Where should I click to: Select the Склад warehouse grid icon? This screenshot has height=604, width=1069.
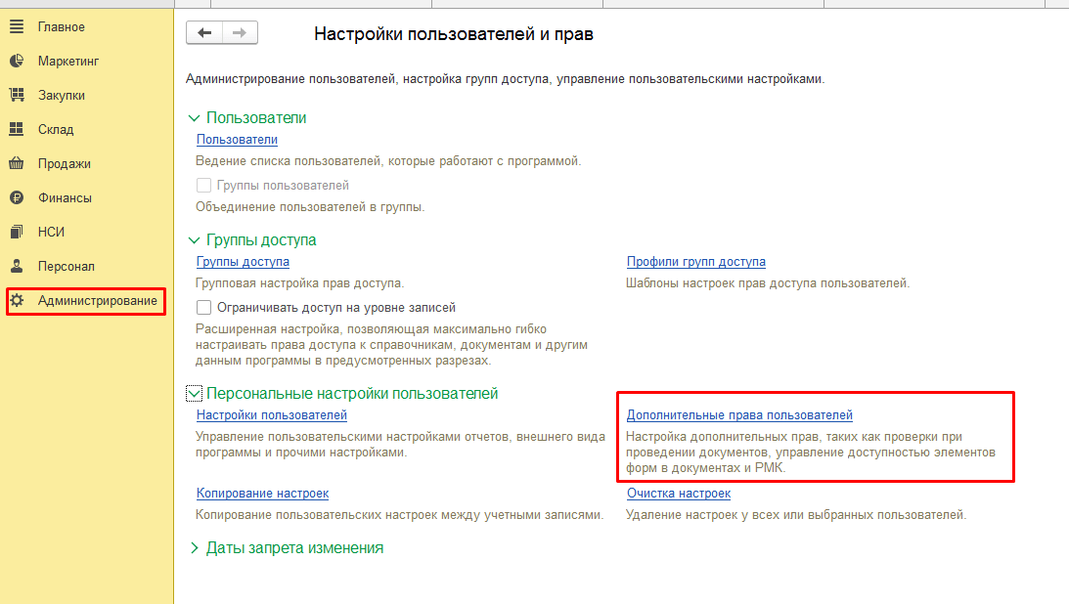pyautogui.click(x=16, y=129)
